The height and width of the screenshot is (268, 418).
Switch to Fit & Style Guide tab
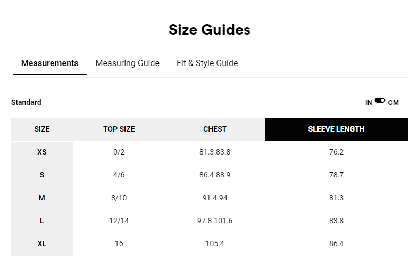click(x=207, y=63)
